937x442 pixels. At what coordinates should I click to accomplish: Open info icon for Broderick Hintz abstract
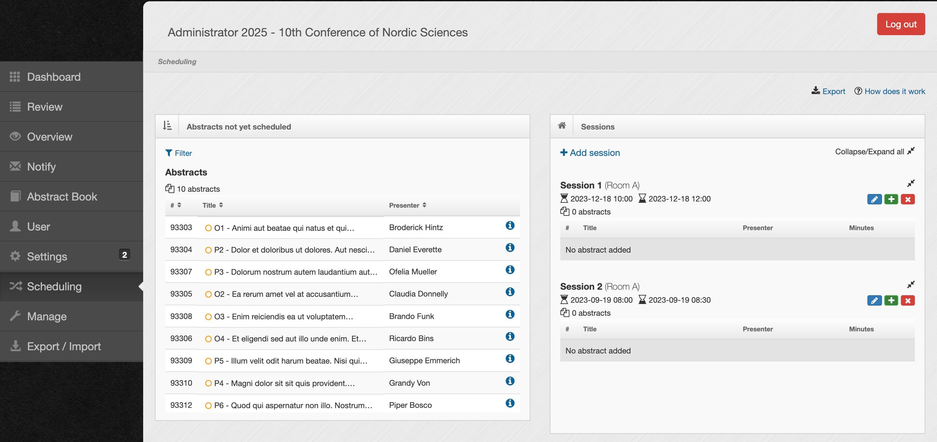[509, 226]
